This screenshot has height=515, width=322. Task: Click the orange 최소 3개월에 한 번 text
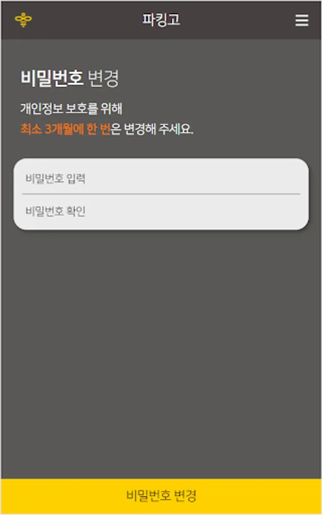65,129
